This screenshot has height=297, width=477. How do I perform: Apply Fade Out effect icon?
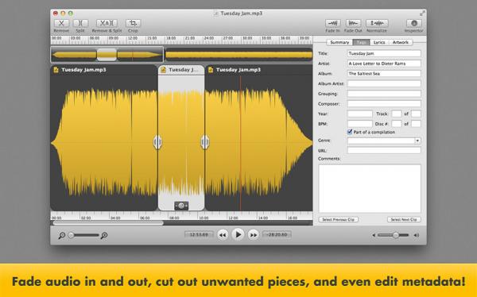click(x=353, y=23)
